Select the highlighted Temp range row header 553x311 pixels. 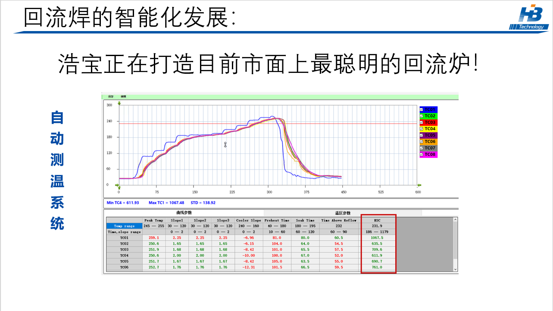tap(124, 226)
